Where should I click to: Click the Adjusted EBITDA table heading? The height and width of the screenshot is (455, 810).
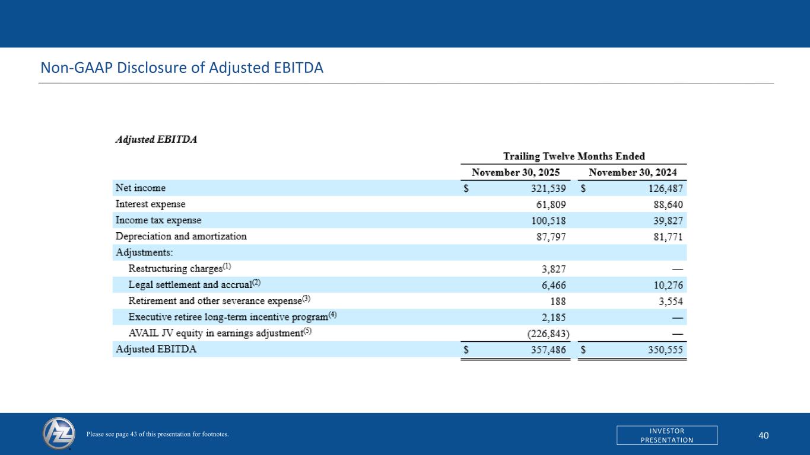click(155, 140)
